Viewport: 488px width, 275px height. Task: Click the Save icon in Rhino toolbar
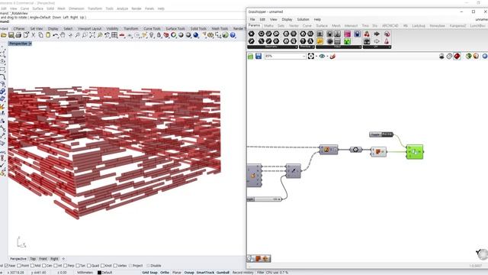pos(11,35)
